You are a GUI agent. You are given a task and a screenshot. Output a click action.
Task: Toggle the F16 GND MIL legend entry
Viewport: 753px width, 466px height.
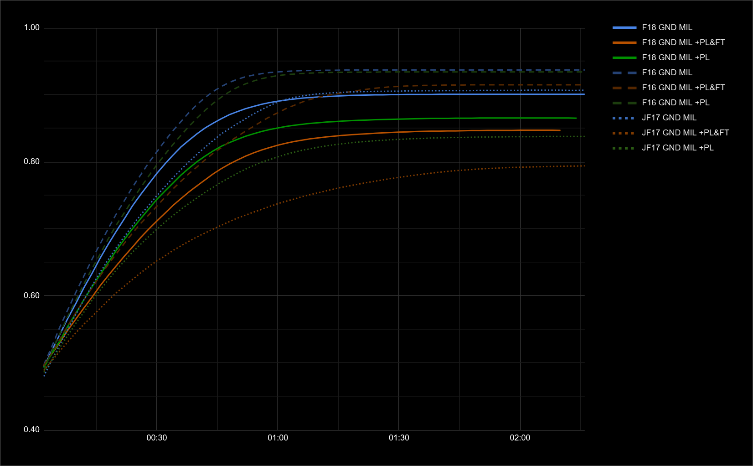667,72
